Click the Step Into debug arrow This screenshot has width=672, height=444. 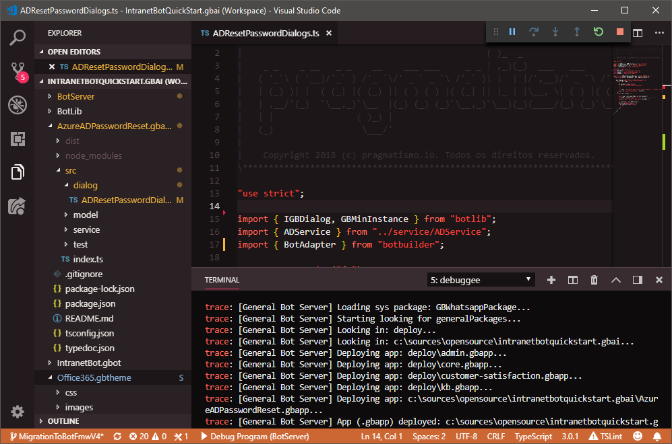[x=555, y=32]
